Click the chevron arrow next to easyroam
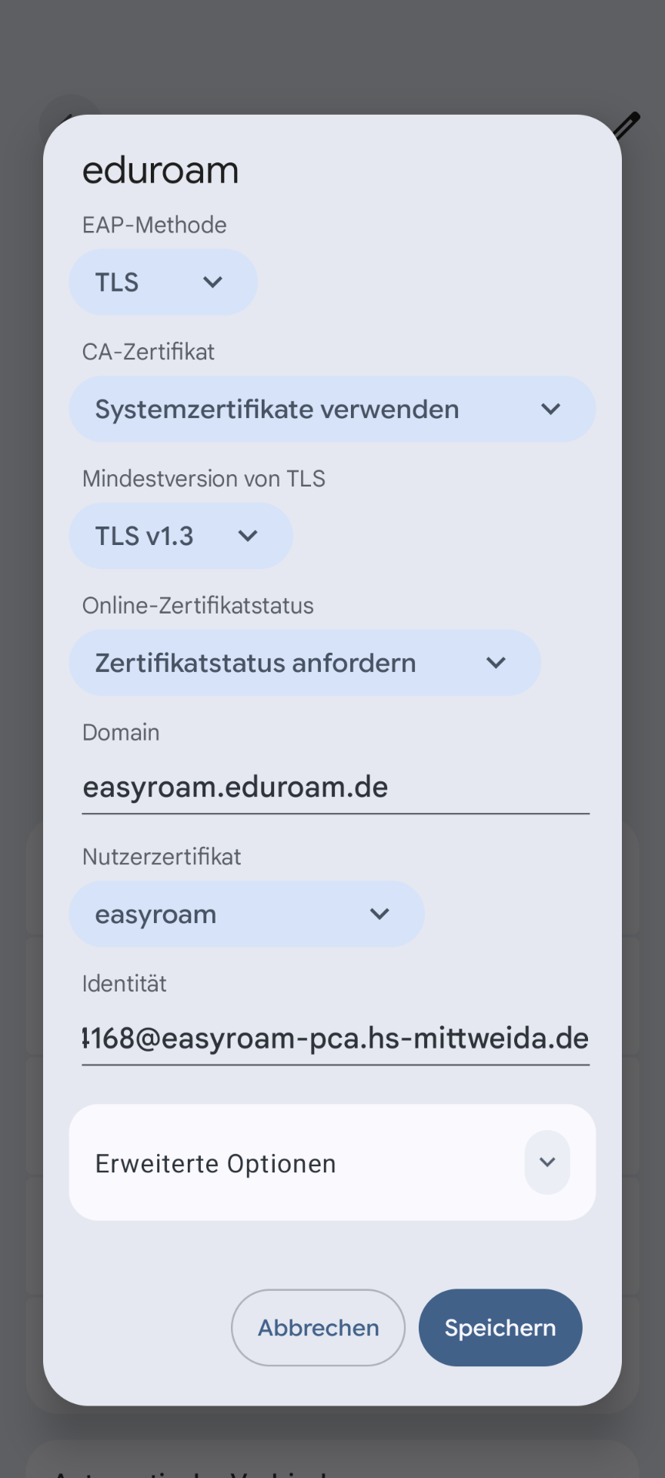665x1478 pixels. (379, 915)
